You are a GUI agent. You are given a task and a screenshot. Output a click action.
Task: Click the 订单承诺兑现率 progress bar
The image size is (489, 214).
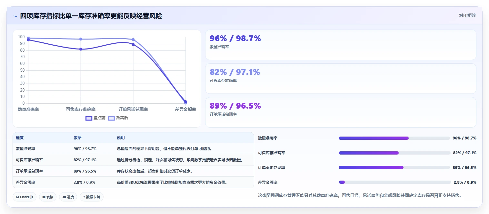click(394, 167)
